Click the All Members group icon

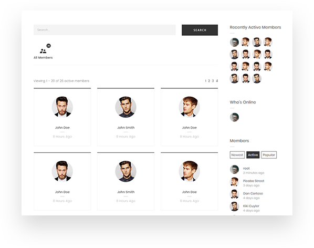(x=43, y=51)
